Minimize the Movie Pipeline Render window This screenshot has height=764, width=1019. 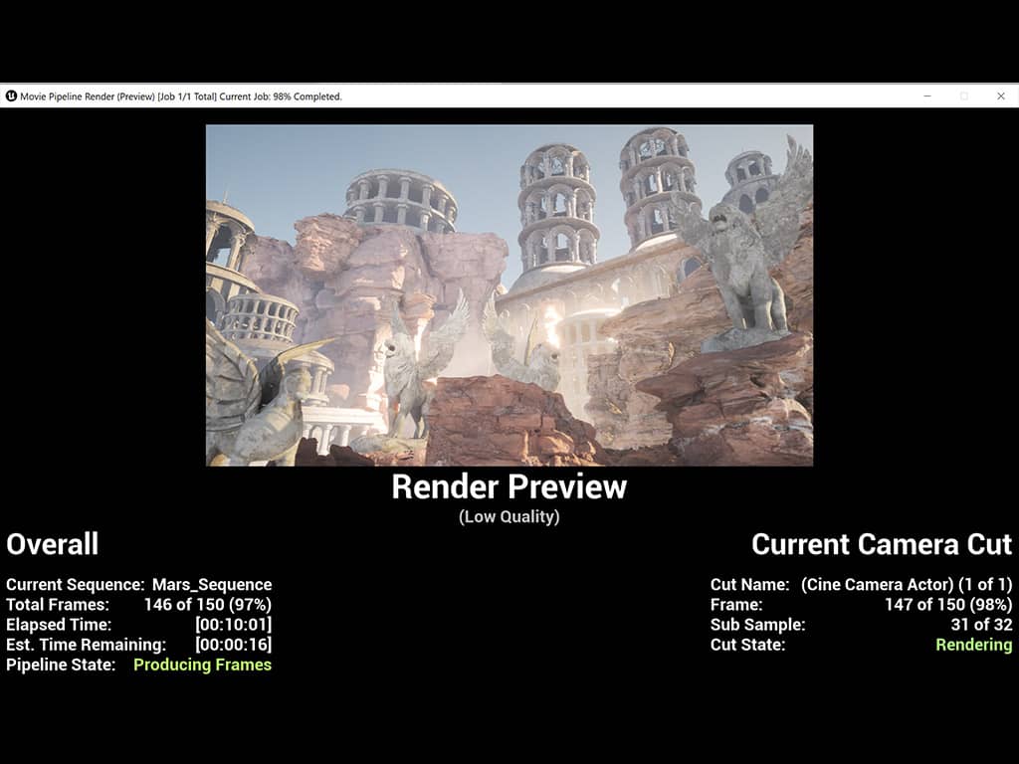pyautogui.click(x=927, y=96)
